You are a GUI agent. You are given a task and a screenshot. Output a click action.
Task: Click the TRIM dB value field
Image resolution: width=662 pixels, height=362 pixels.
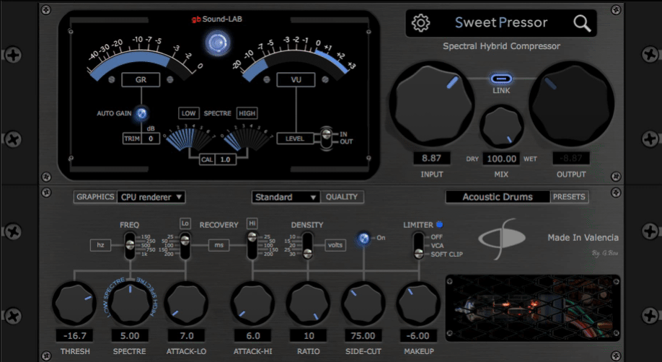pos(151,138)
